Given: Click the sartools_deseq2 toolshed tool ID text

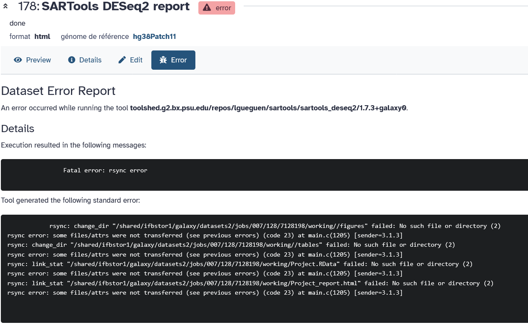Looking at the screenshot, I should pyautogui.click(x=268, y=108).
